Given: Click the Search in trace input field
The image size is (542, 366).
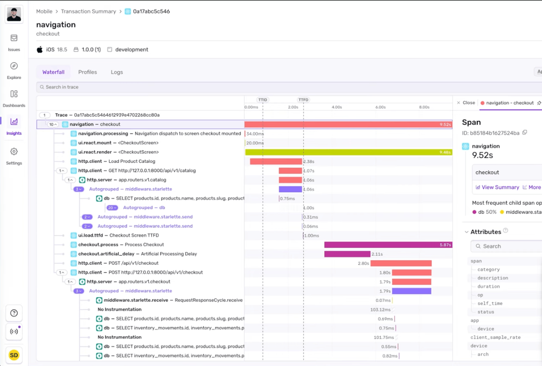Looking at the screenshot, I should click(145, 87).
